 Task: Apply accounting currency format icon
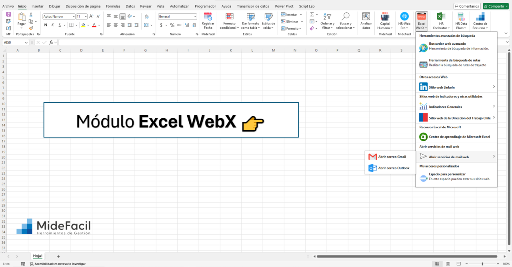click(161, 25)
